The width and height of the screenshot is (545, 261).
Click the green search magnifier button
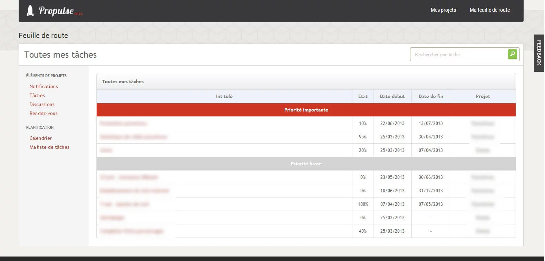point(513,54)
